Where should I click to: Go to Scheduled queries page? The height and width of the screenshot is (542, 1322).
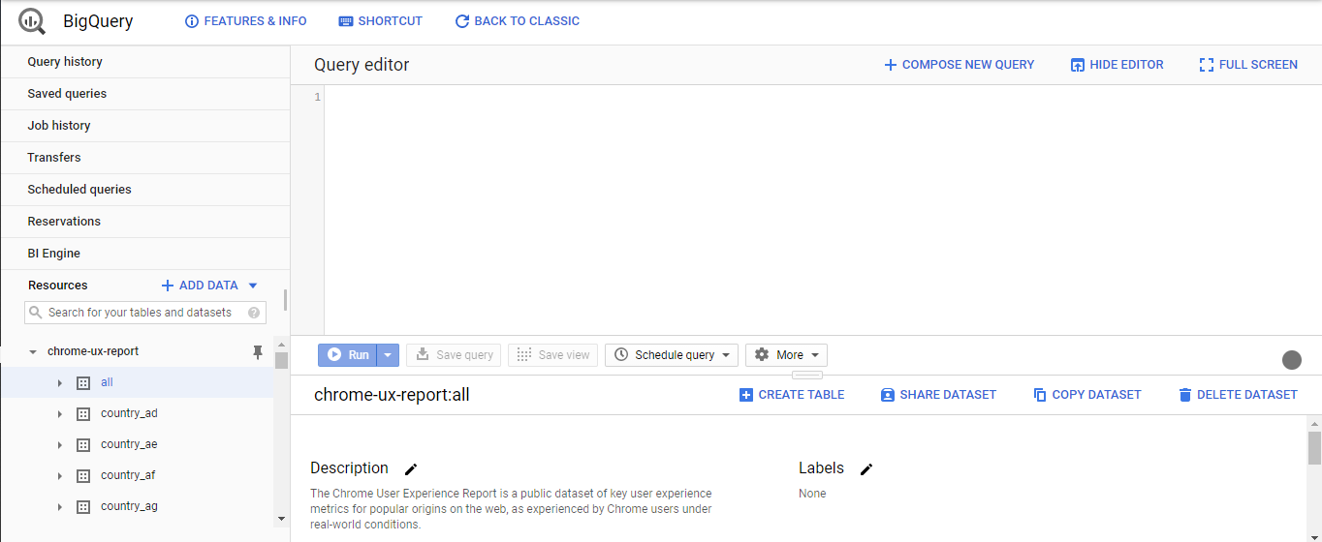[79, 190]
